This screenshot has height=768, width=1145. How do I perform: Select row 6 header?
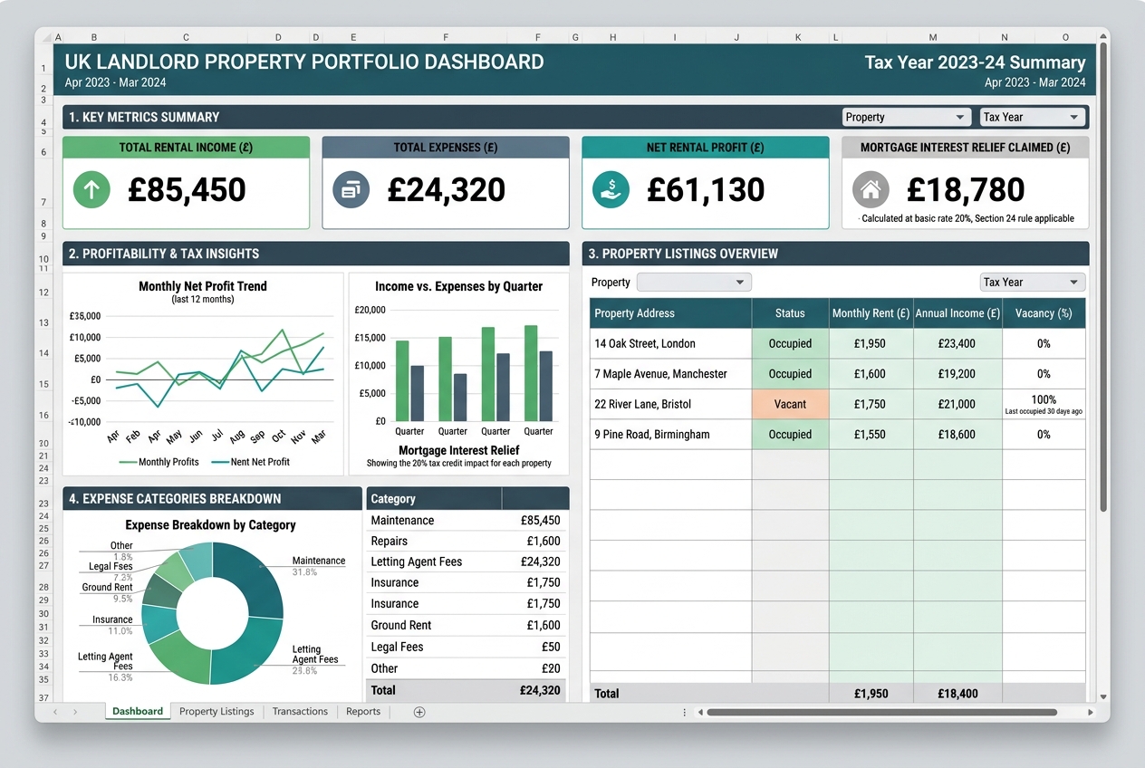coord(43,152)
